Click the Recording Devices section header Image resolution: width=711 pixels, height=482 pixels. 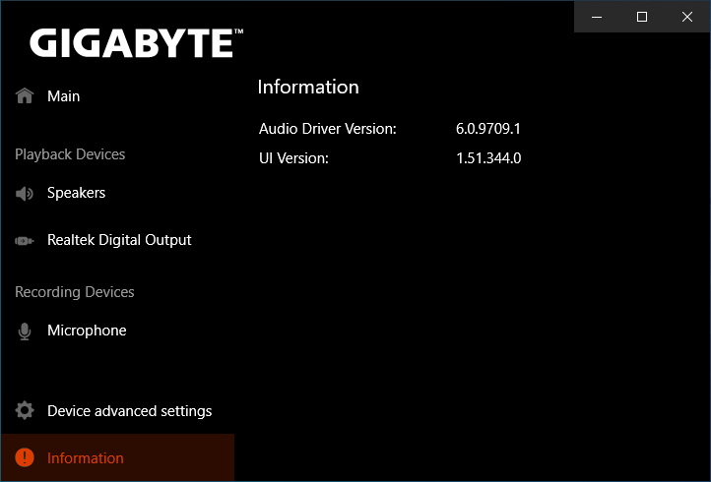[74, 292]
